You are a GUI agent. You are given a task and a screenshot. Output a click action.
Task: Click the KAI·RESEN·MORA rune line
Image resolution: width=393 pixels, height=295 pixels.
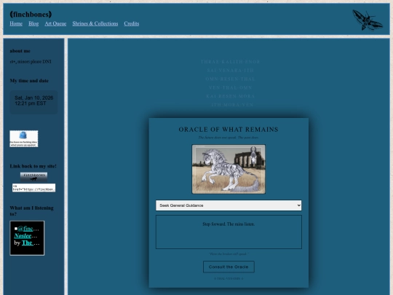pos(230,96)
